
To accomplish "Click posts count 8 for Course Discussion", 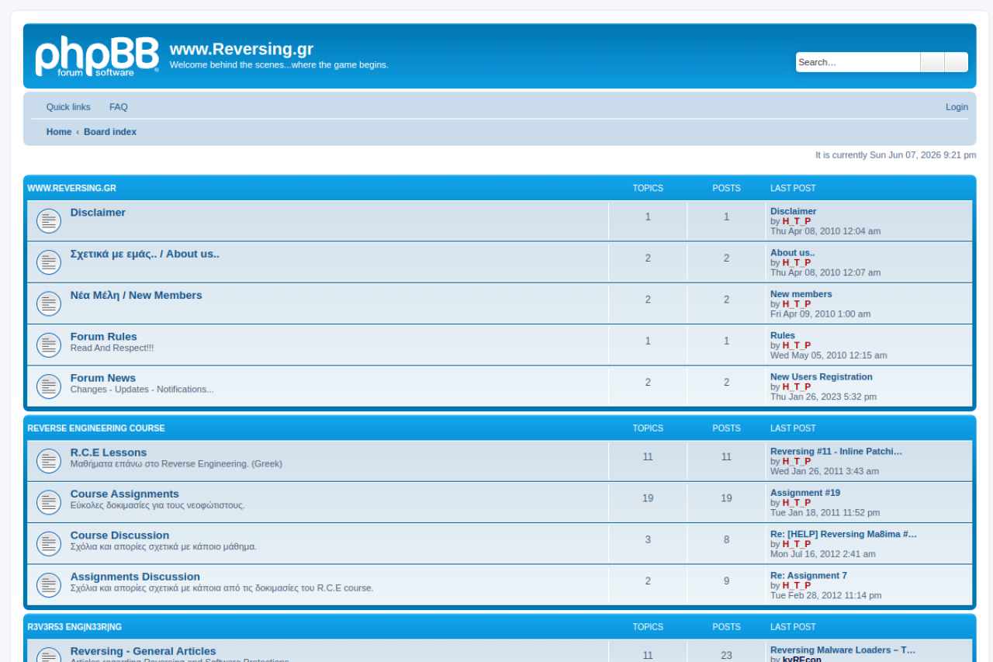I will pos(727,540).
